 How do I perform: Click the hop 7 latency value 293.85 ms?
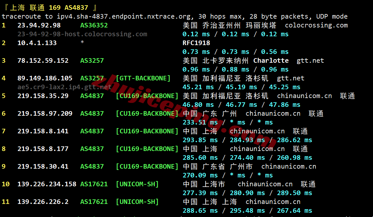click(200, 140)
